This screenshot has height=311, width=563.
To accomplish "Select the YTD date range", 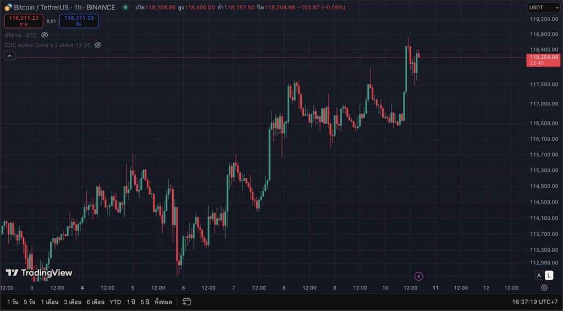I will coord(115,302).
